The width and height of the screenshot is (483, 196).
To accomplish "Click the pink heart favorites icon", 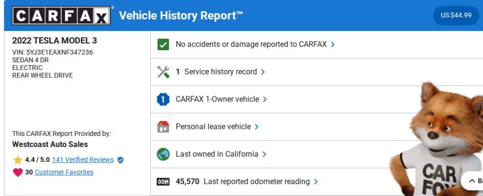I will click(x=18, y=172).
